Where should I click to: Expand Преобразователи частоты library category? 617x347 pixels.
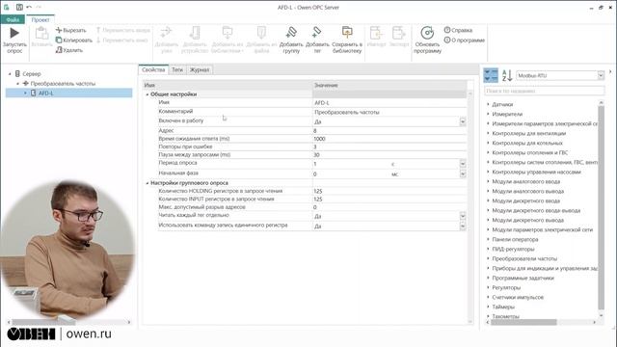click(x=488, y=258)
